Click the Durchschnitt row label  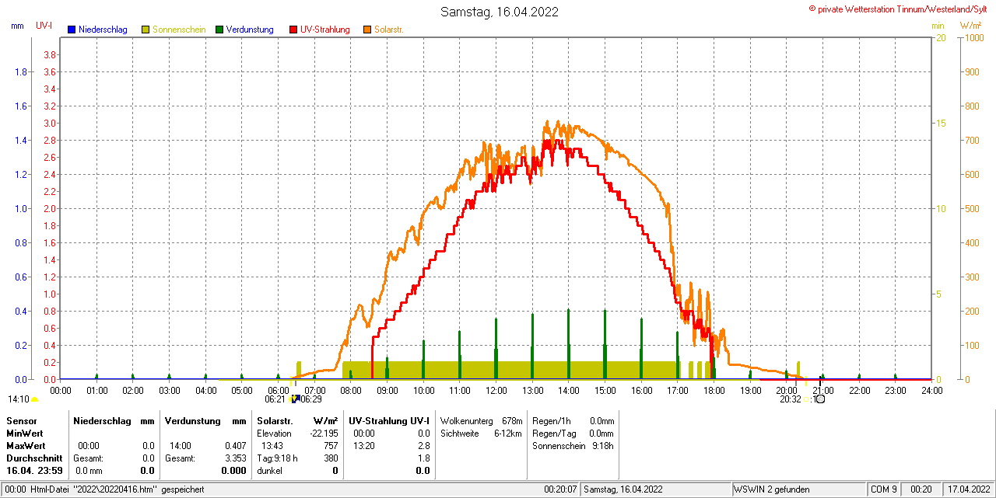34,458
